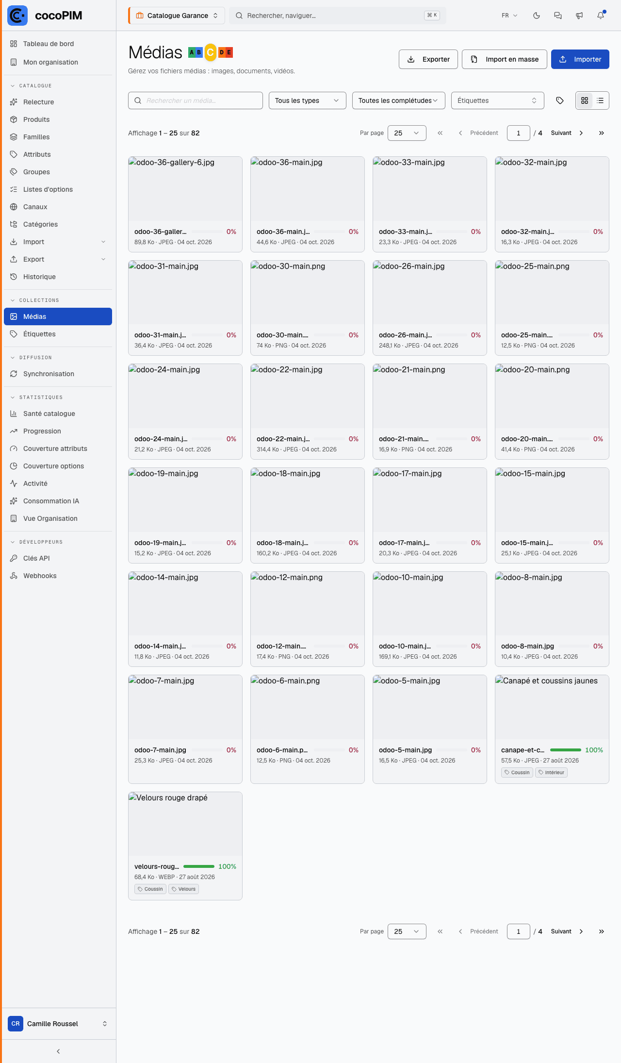Click the velours-roug... 100% completeness bar
The height and width of the screenshot is (1063, 621).
click(x=199, y=866)
